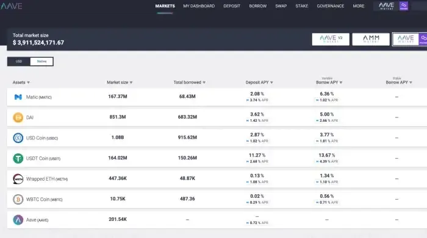Click the USD Coin logo icon

coord(18,138)
